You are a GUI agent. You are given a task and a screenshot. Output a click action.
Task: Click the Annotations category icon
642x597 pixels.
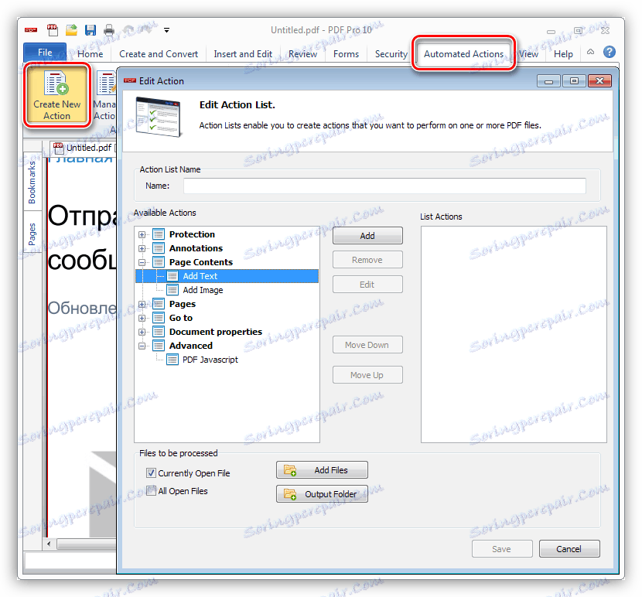pyautogui.click(x=159, y=248)
